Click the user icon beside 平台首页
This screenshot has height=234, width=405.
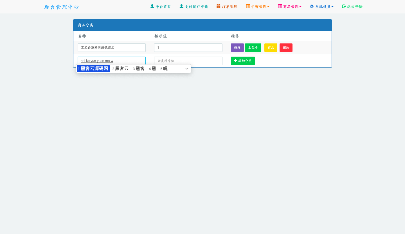point(152,6)
